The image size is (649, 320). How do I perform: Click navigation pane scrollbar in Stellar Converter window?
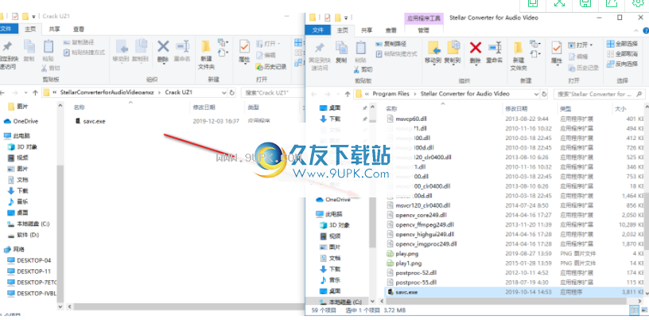pyautogui.click(x=372, y=223)
